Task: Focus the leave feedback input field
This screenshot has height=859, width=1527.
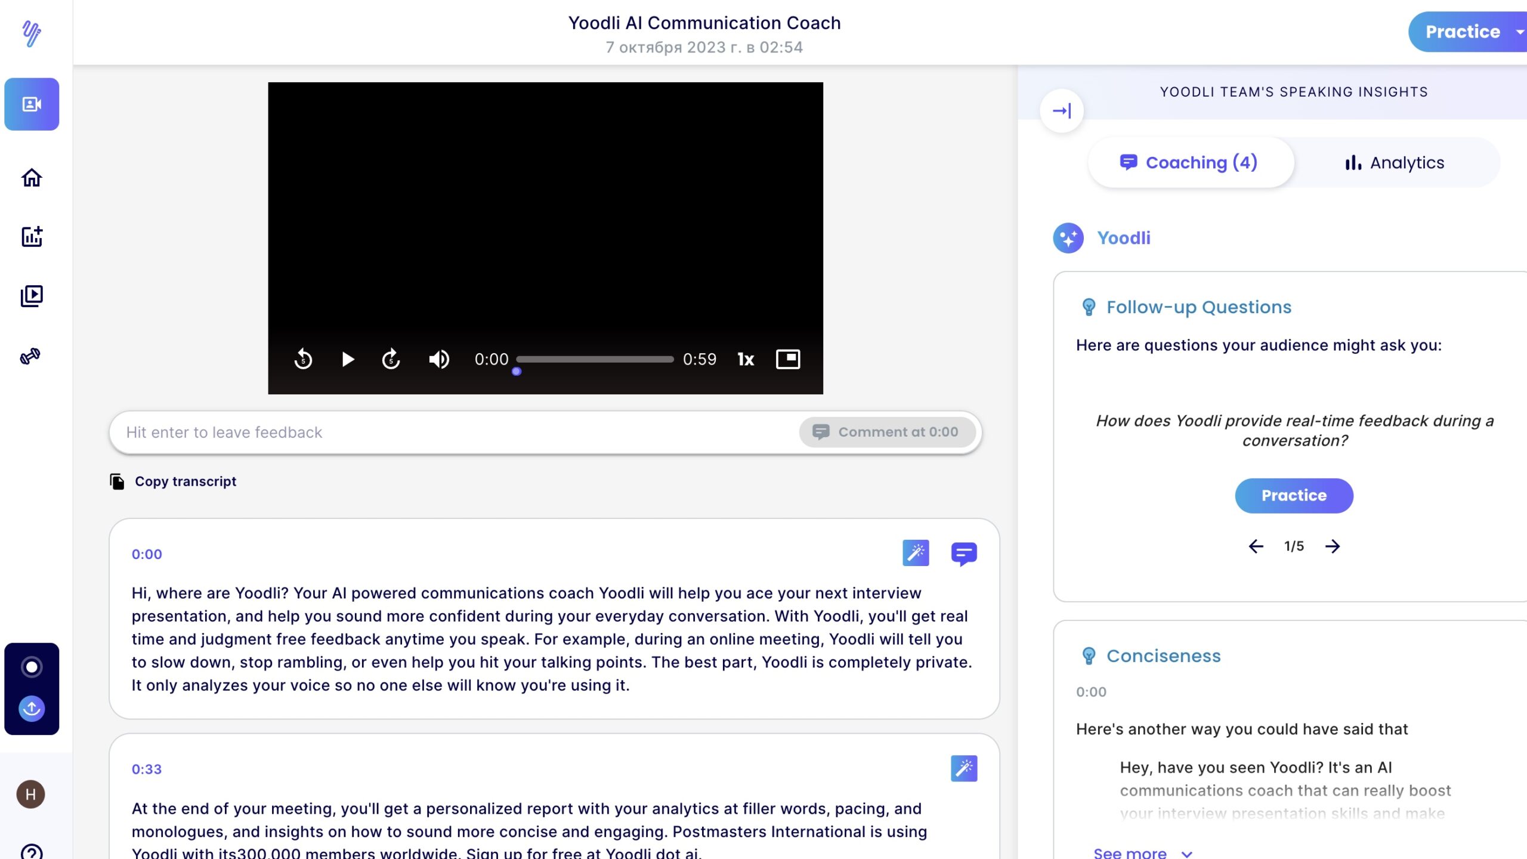Action: click(x=453, y=432)
